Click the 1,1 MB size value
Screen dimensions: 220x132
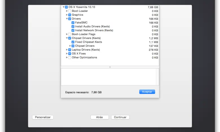(x=153, y=42)
